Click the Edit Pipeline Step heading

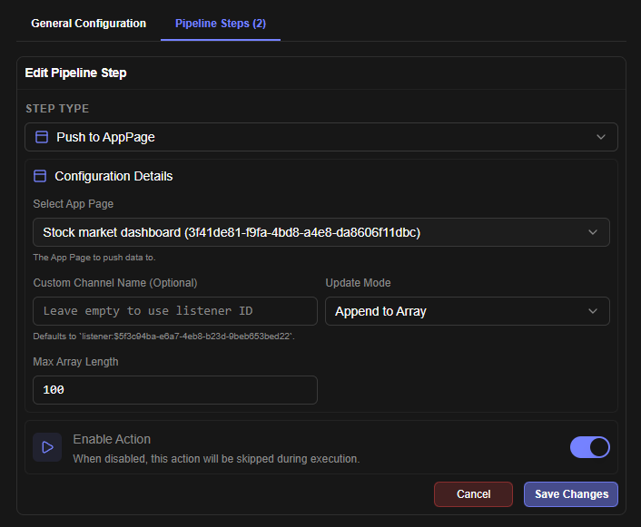coord(75,73)
